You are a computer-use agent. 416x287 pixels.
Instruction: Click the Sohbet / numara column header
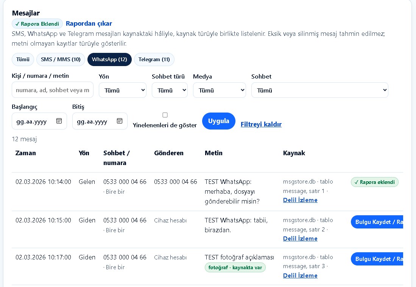[117, 158]
